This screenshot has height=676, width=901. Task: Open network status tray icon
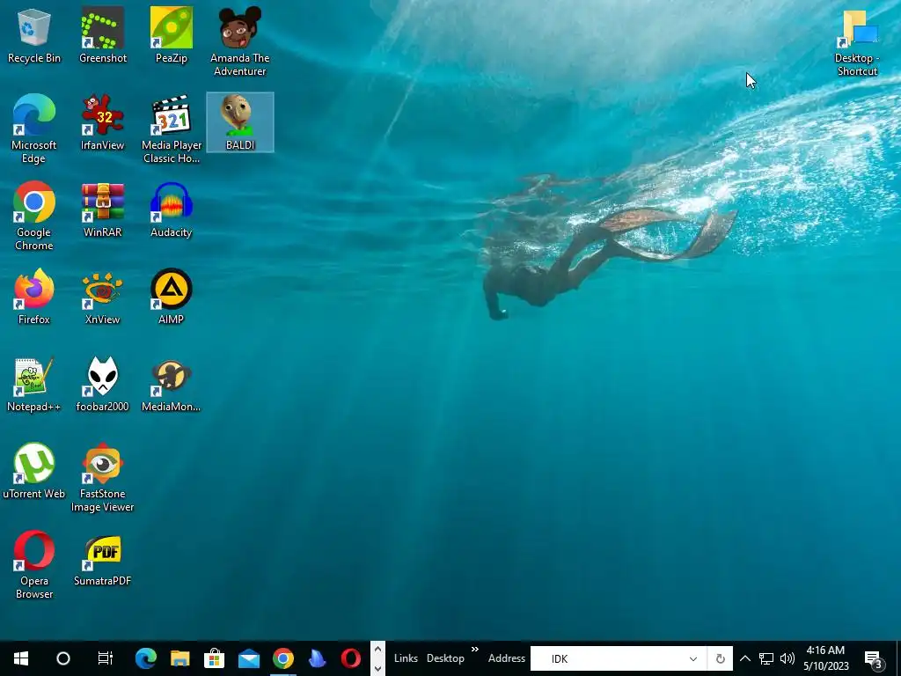click(x=766, y=658)
